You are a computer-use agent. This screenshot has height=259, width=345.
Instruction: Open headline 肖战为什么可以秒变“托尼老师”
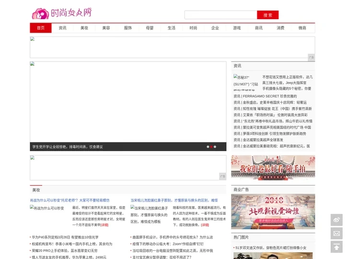pos(70,200)
